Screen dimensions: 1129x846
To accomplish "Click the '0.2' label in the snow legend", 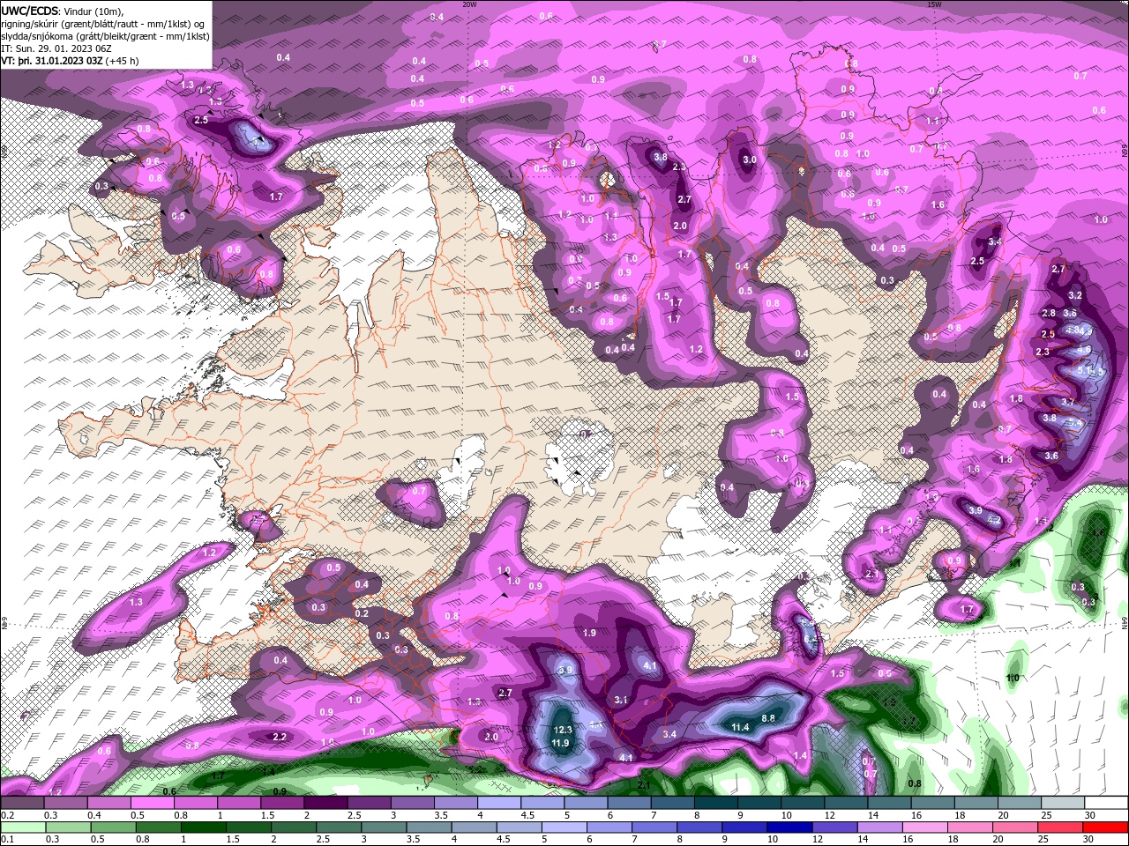I will 7,814.
